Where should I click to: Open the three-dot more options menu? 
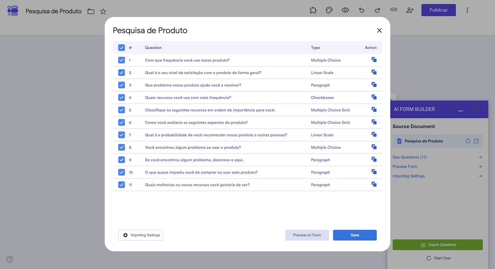click(x=467, y=10)
